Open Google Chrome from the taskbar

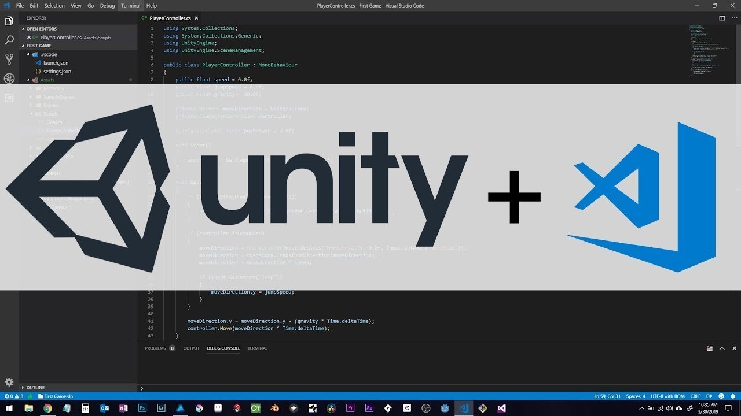pos(47,408)
